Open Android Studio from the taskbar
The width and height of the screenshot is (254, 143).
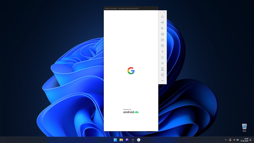coord(133,140)
